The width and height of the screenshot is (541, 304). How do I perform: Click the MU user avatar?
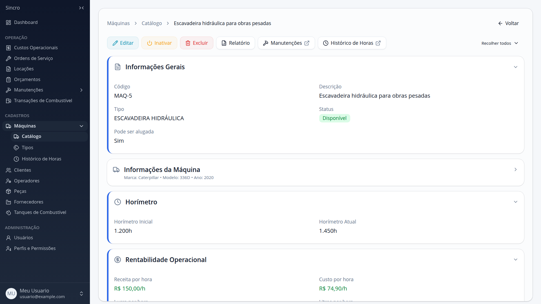click(x=11, y=294)
